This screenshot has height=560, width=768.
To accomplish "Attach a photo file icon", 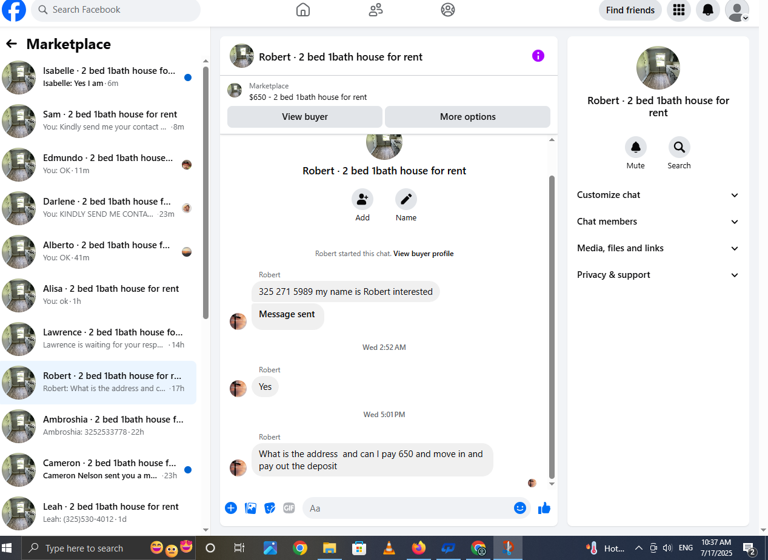I will coord(250,508).
